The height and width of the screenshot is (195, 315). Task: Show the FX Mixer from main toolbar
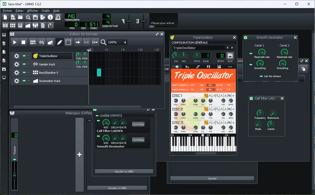click(35, 26)
